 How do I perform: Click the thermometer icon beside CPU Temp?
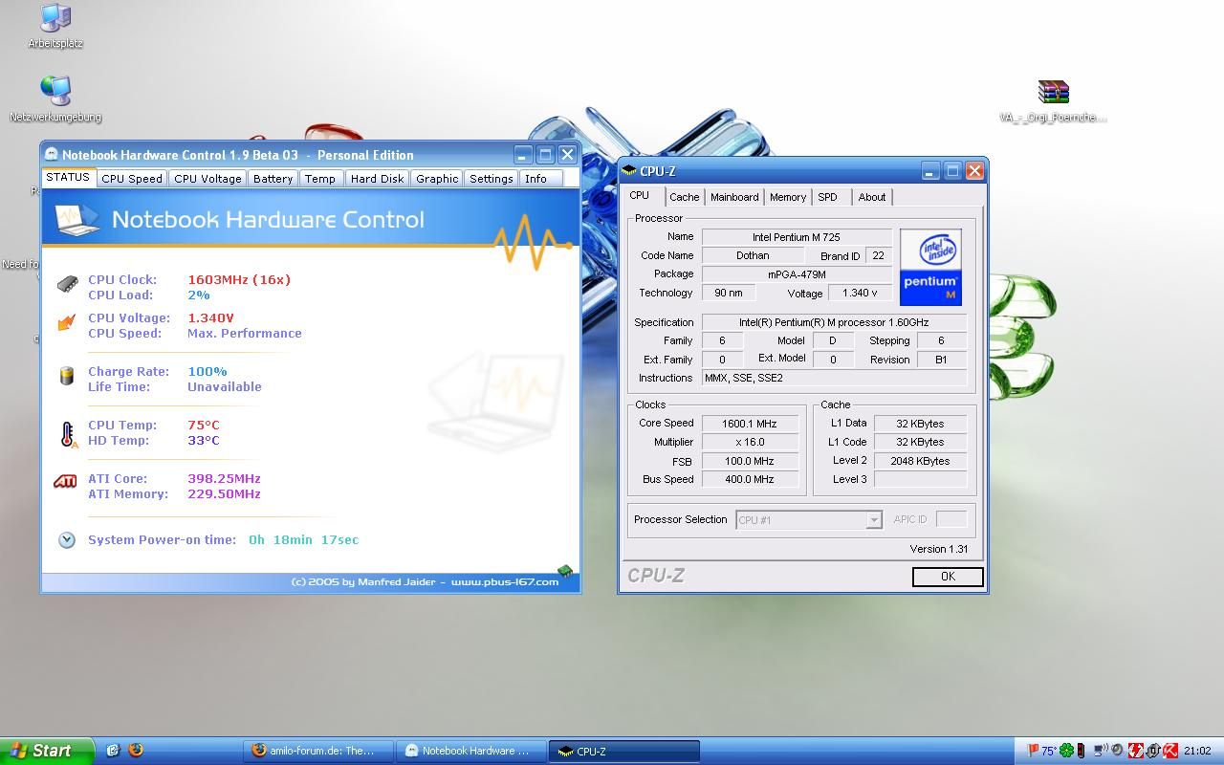click(x=67, y=434)
